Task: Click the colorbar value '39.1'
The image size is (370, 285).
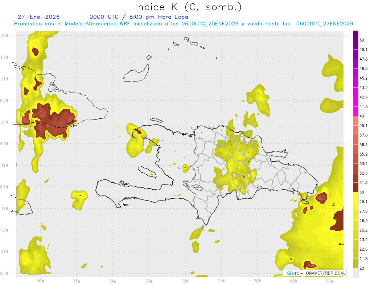Action: (364, 126)
